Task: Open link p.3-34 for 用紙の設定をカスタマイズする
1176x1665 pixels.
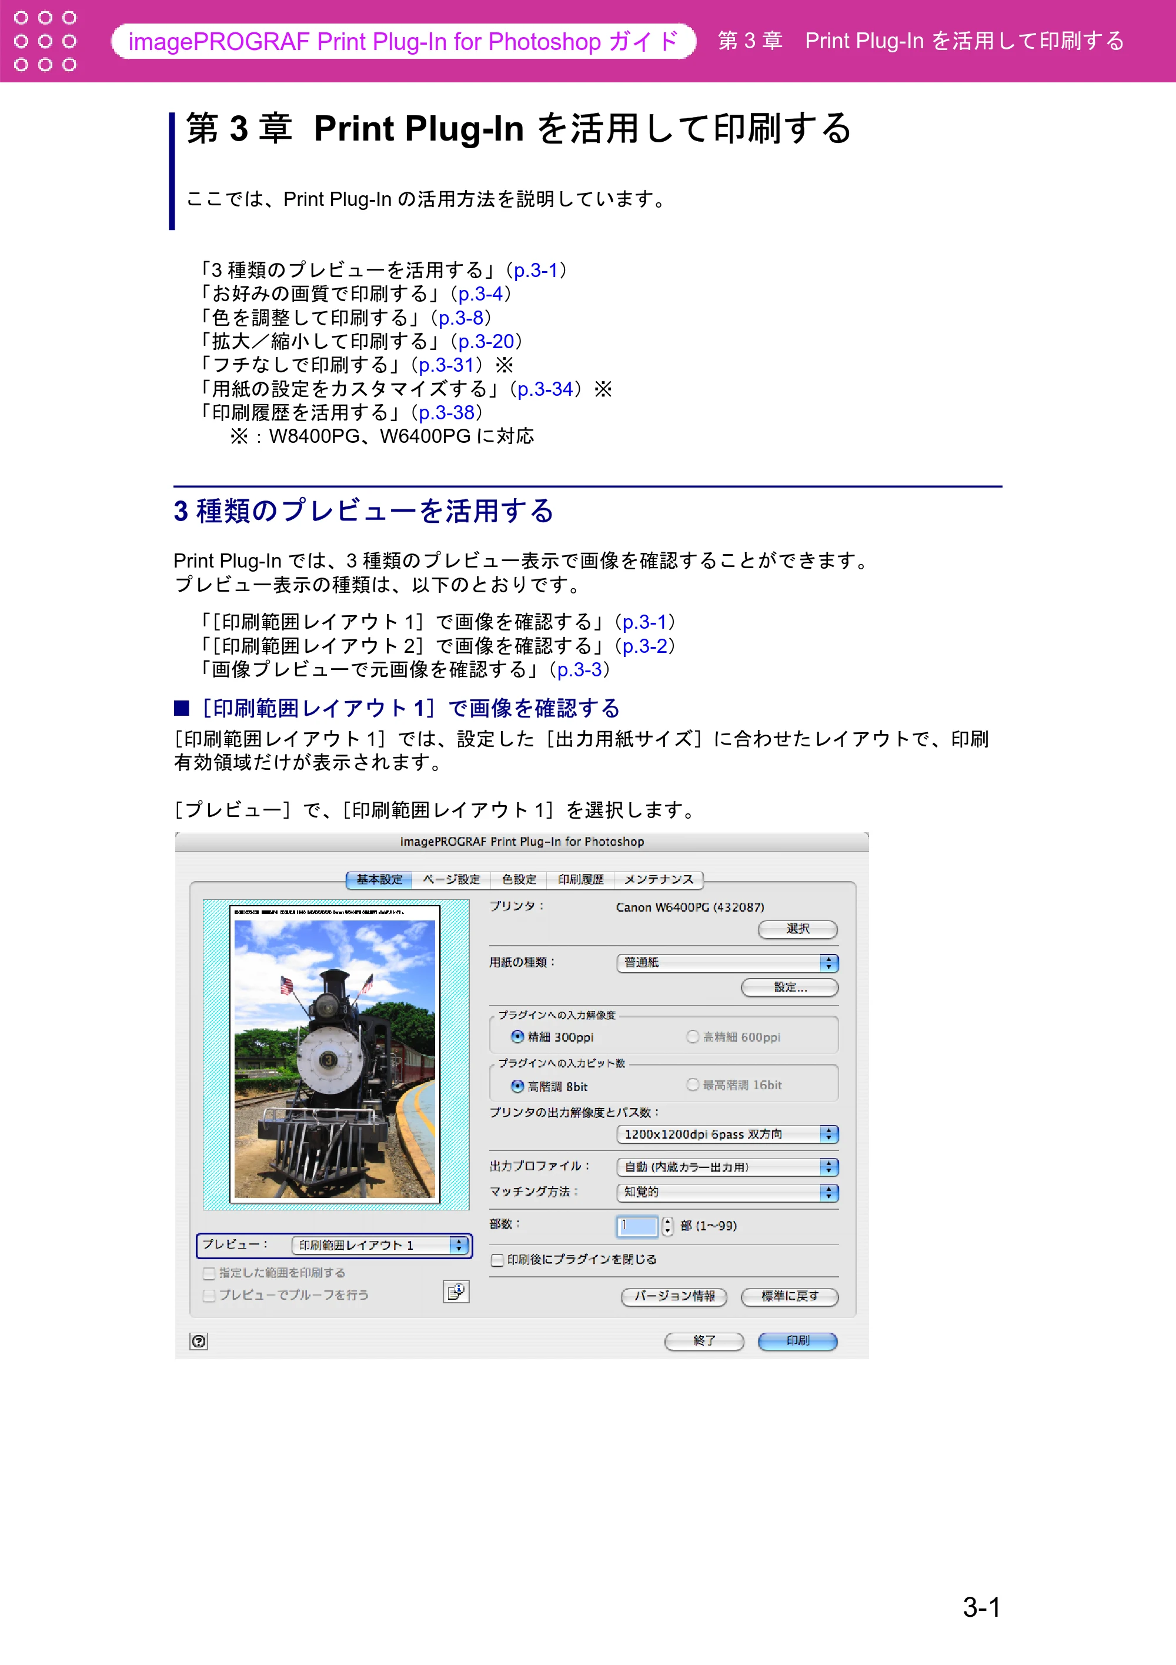Action: [x=545, y=389]
